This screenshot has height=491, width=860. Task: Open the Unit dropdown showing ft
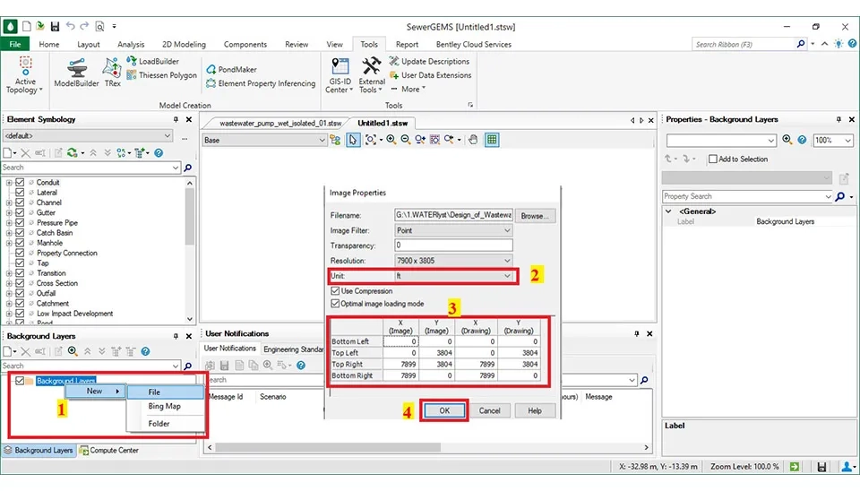point(453,277)
